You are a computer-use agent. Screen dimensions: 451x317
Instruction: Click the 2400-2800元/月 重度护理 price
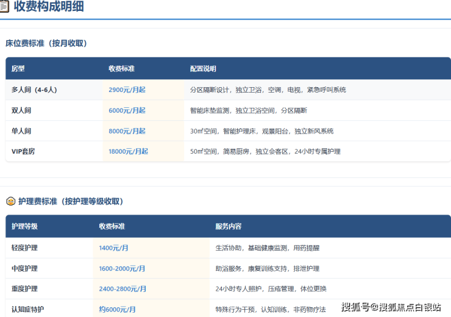[x=123, y=289]
